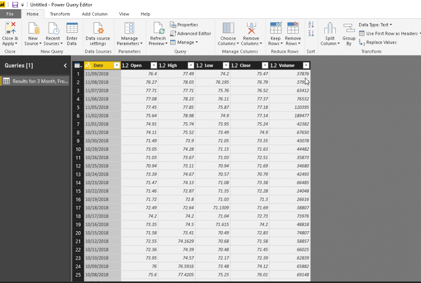Click the Split Column icon

tap(330, 29)
